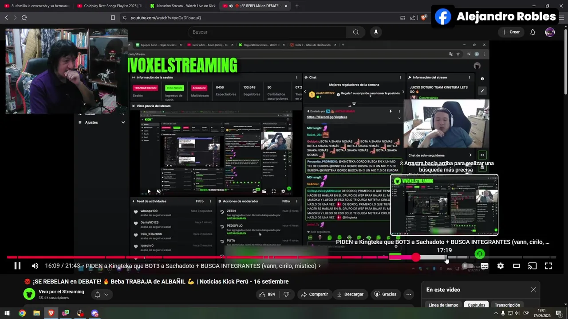Open the player settings gear
568x319 pixels.
(x=501, y=266)
